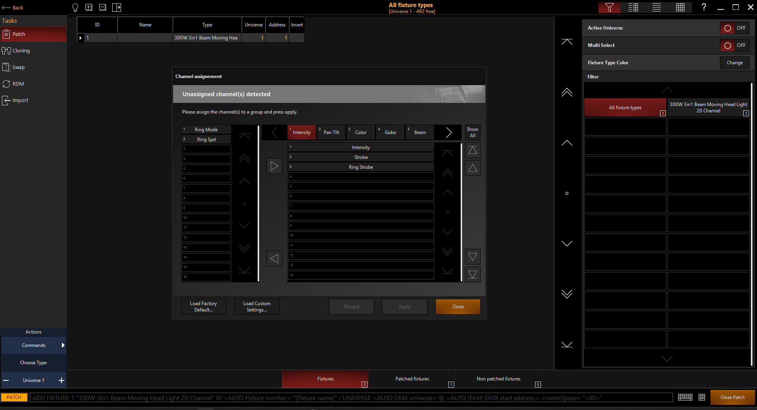Select the Show All option in channel groups
The height and width of the screenshot is (410, 757).
(472, 132)
